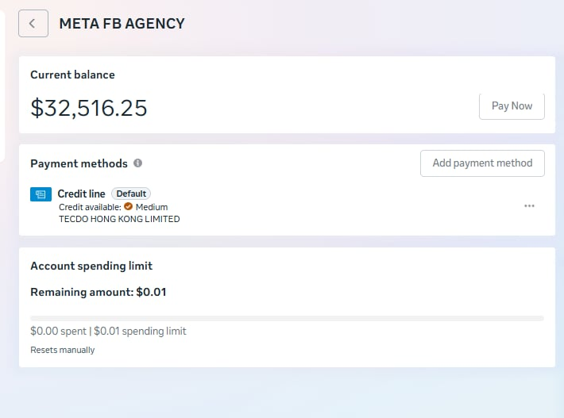Click TECDO HONG KONG LIMITED company name
This screenshot has width=564, height=418.
coord(119,219)
